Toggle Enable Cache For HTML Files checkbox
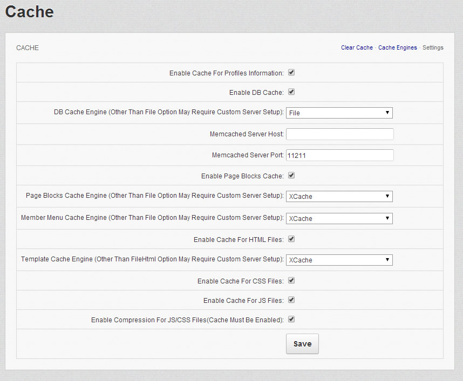463x381 pixels. click(x=291, y=239)
